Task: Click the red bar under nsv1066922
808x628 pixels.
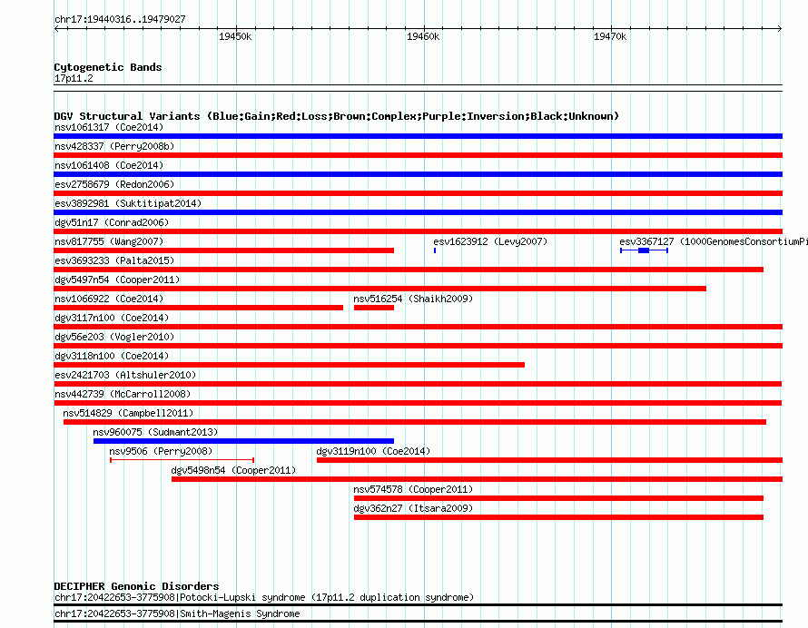Action: tap(199, 308)
